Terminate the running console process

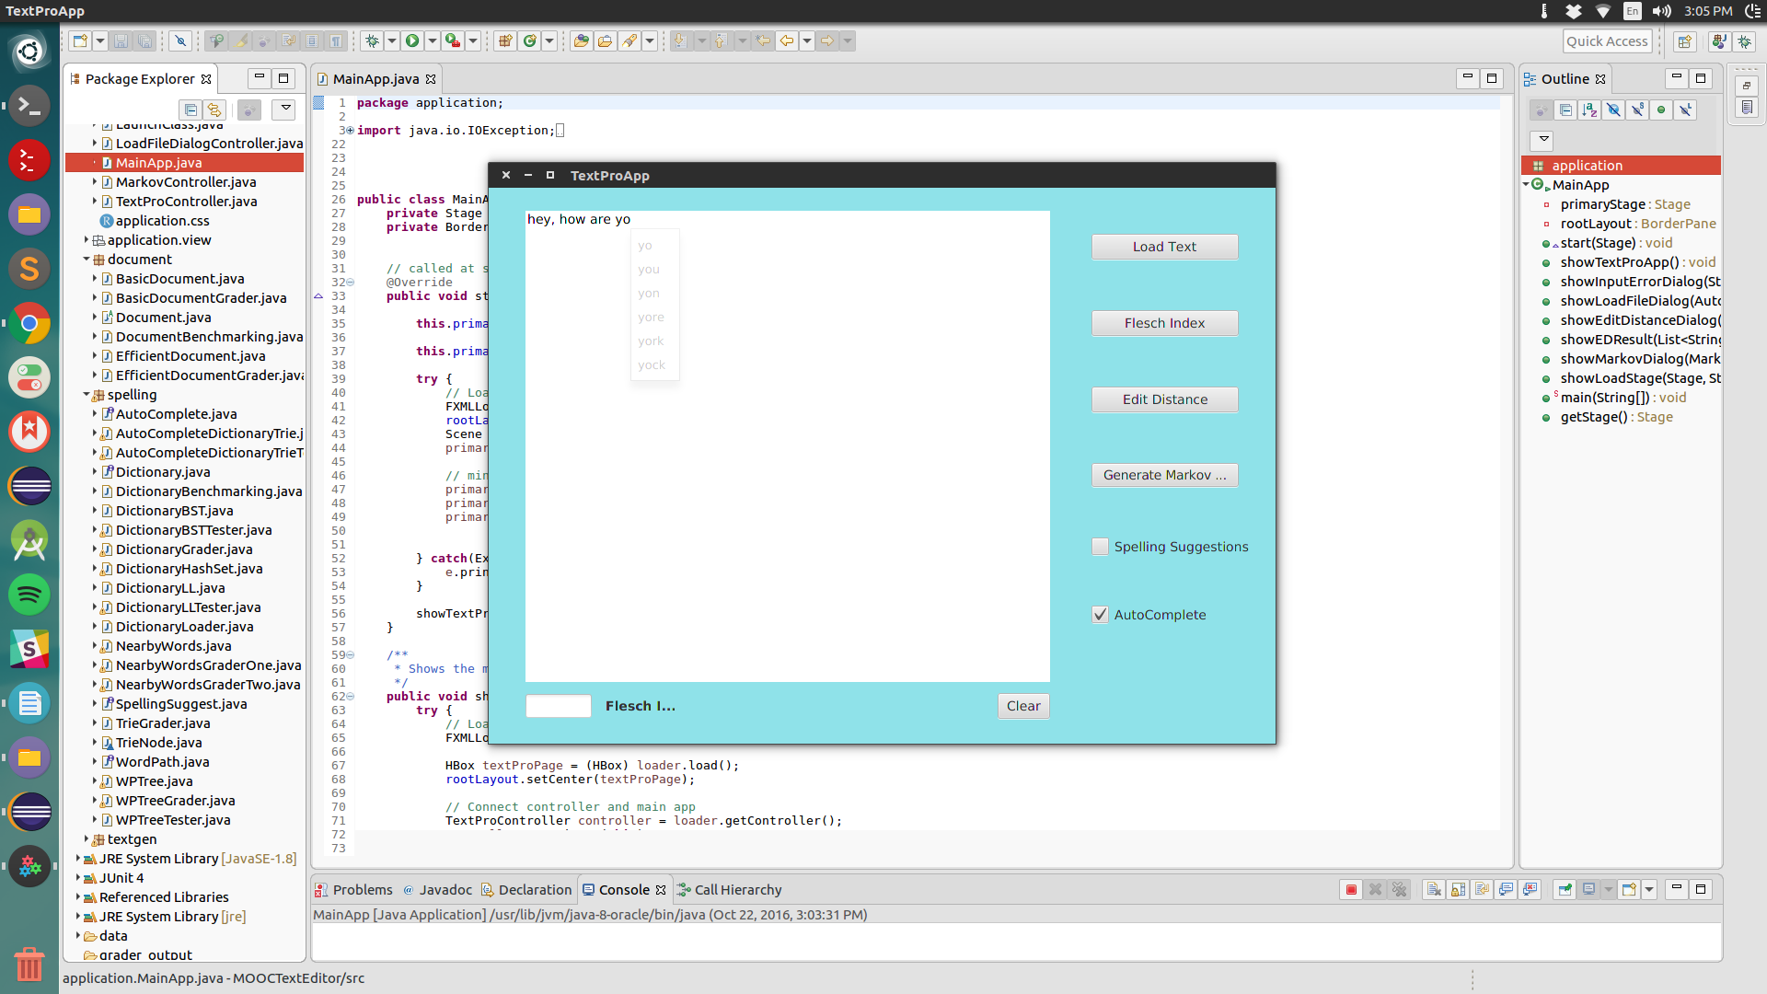pos(1351,890)
